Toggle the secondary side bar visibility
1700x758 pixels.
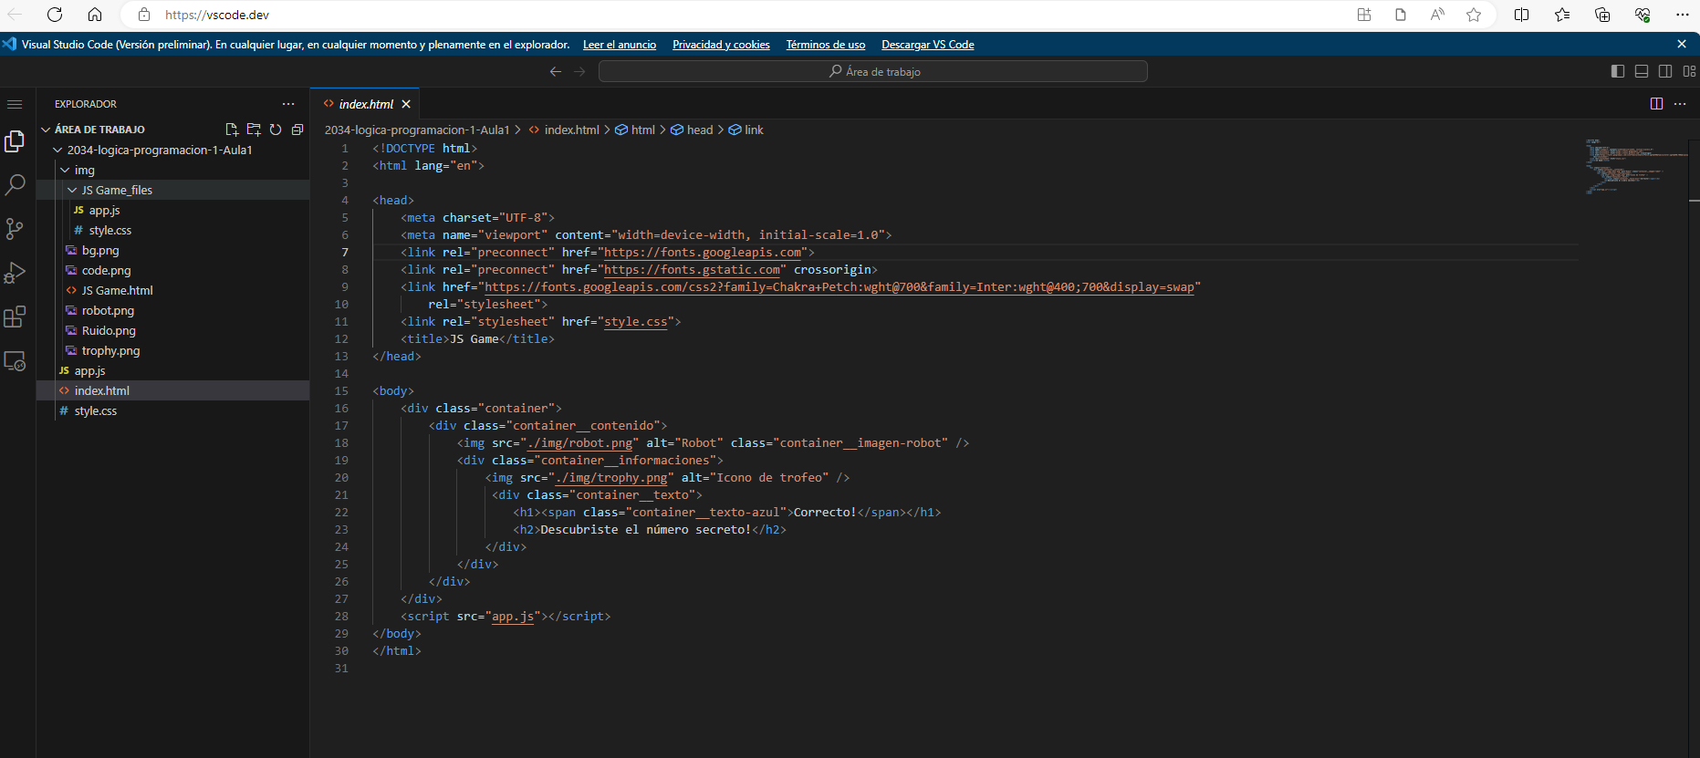tap(1665, 71)
